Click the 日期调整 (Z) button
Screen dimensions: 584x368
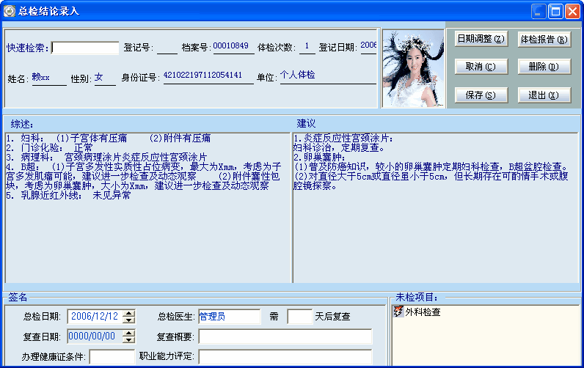481,39
